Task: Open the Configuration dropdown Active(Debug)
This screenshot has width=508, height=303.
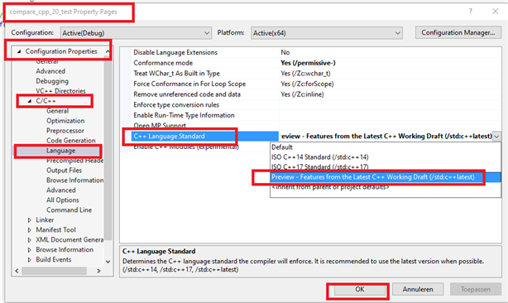Action: 136,33
